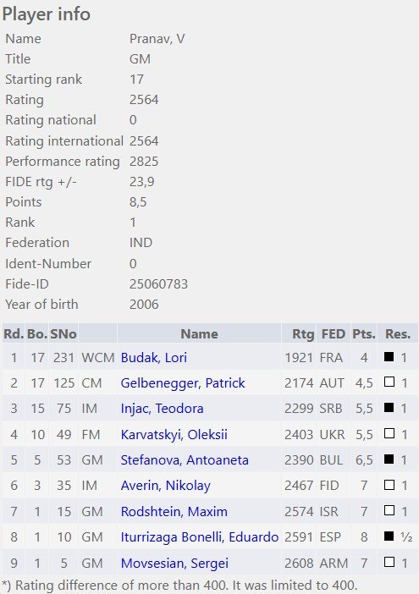
Task: Click black piece icon in round 5
Action: [389, 459]
